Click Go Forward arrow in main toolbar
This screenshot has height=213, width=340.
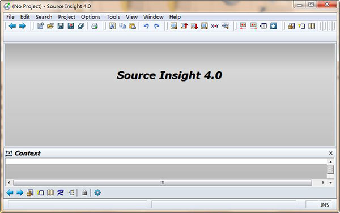[22, 26]
